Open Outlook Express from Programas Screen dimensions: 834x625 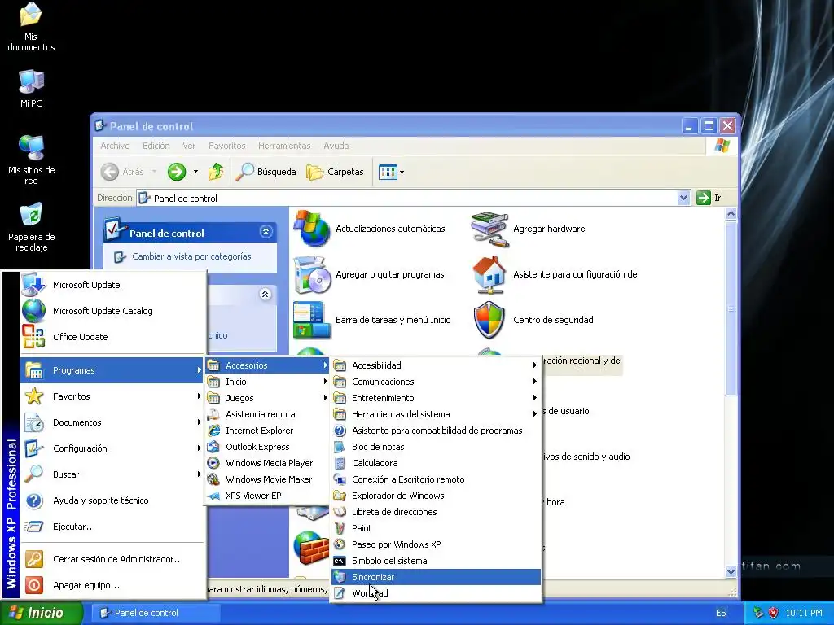tap(267, 447)
